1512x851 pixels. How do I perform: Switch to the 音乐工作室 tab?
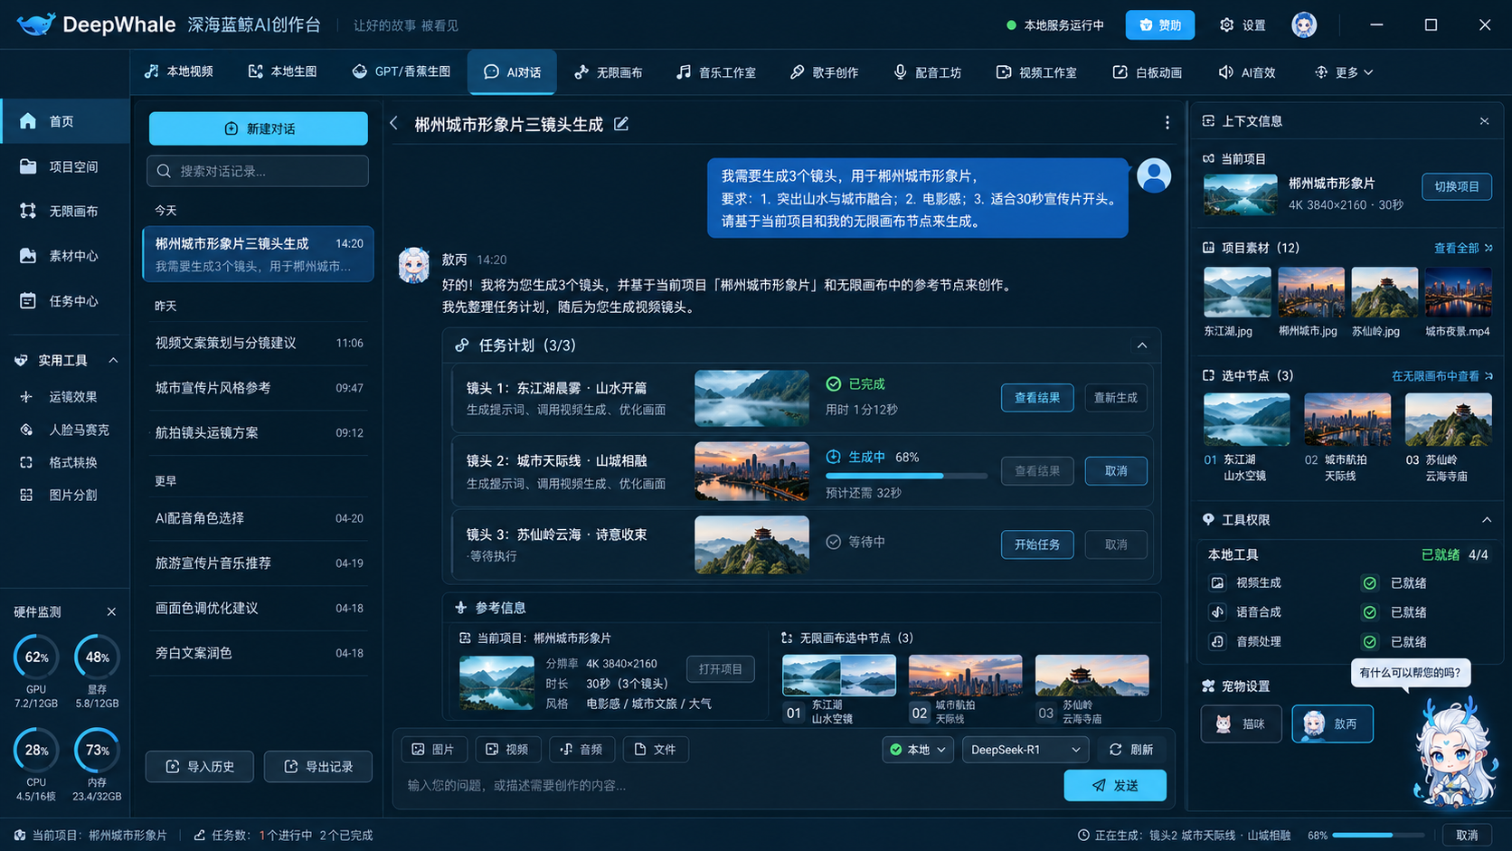[x=716, y=72]
